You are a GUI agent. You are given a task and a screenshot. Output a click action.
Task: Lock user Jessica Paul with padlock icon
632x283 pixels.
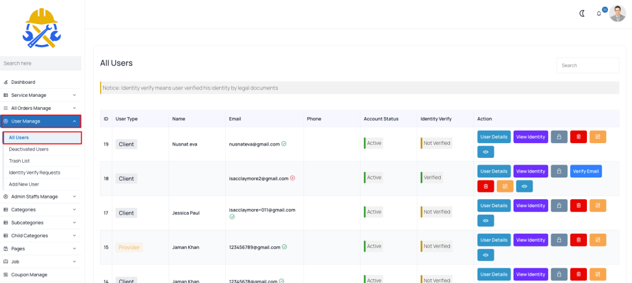[x=559, y=205]
